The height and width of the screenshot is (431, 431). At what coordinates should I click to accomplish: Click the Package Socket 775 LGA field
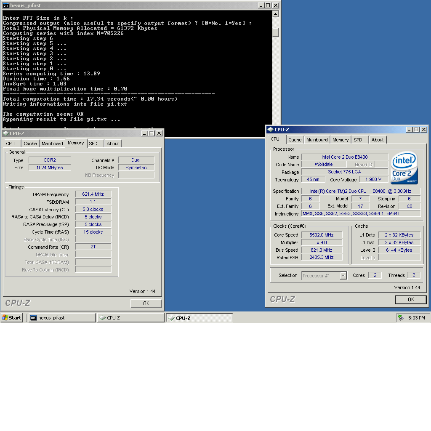[345, 172]
